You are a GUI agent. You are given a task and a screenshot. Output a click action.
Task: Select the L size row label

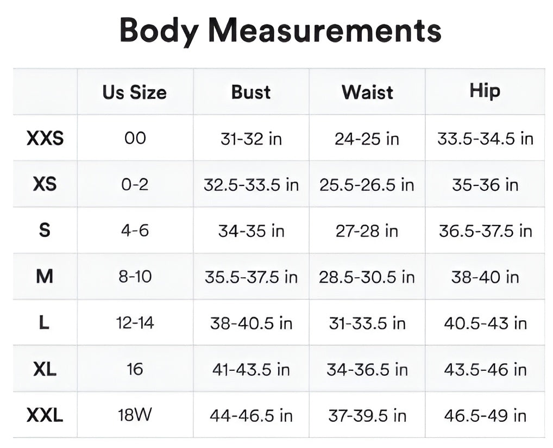(45, 323)
